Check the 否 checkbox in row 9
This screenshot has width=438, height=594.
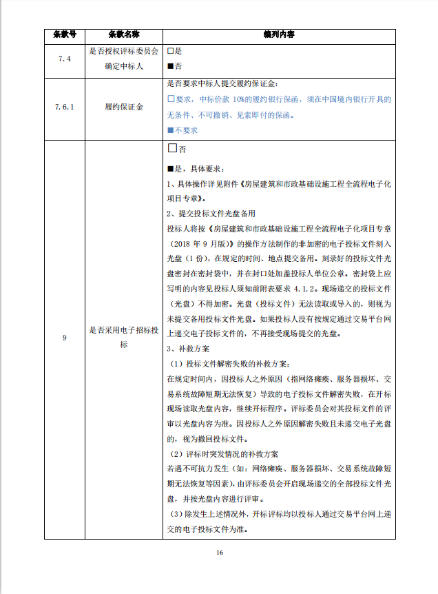[x=172, y=148]
